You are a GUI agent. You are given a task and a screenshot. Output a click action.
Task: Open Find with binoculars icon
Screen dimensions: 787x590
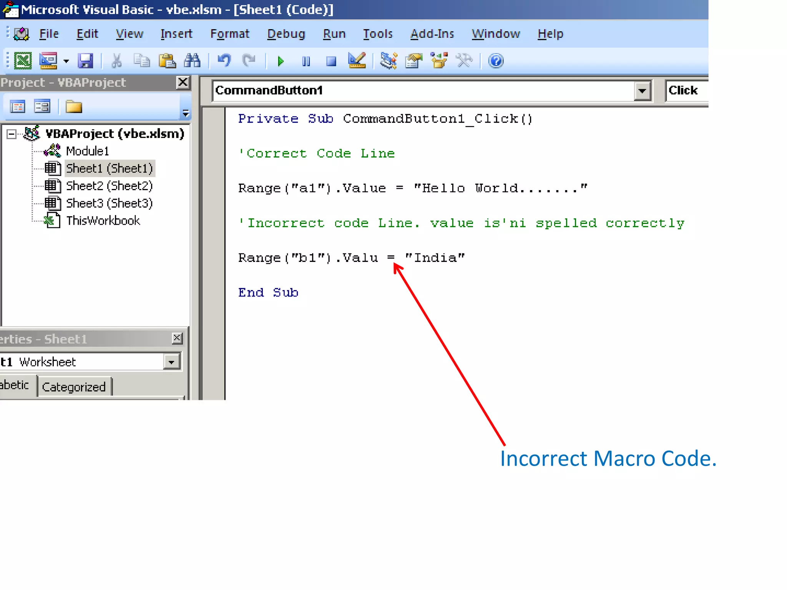192,61
